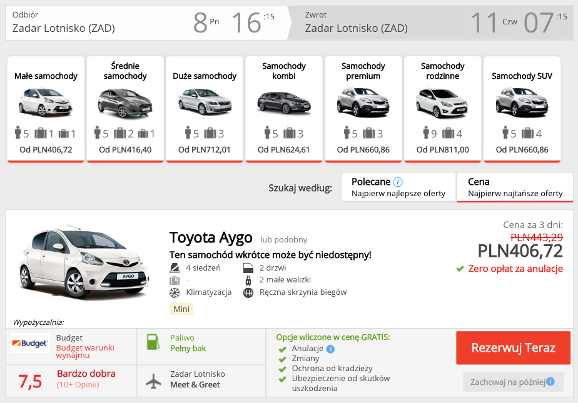Select the Średnie samochody category card
The width and height of the screenshot is (578, 403).
(x=125, y=109)
